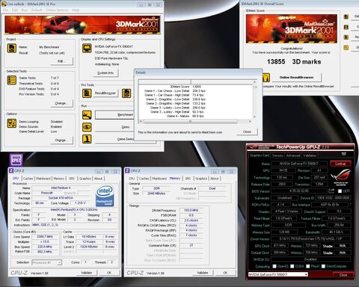359x287 pixels.
Task: Switch to Validation tab in GPU-Z
Action: click(x=310, y=155)
